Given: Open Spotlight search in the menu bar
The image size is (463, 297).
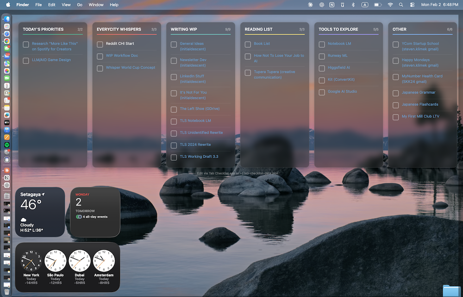Looking at the screenshot, I should (401, 5).
